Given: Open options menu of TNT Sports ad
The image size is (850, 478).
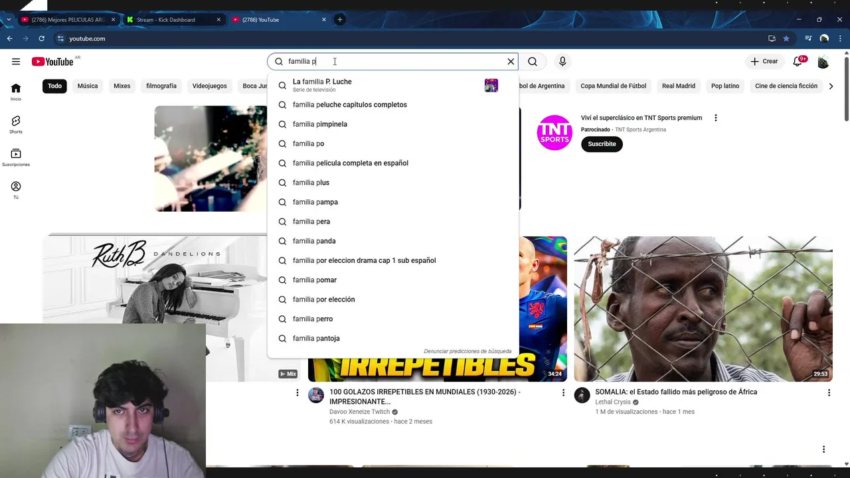Looking at the screenshot, I should tap(715, 118).
